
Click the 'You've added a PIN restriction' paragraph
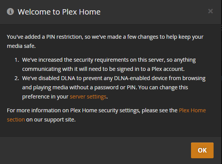(x=105, y=41)
